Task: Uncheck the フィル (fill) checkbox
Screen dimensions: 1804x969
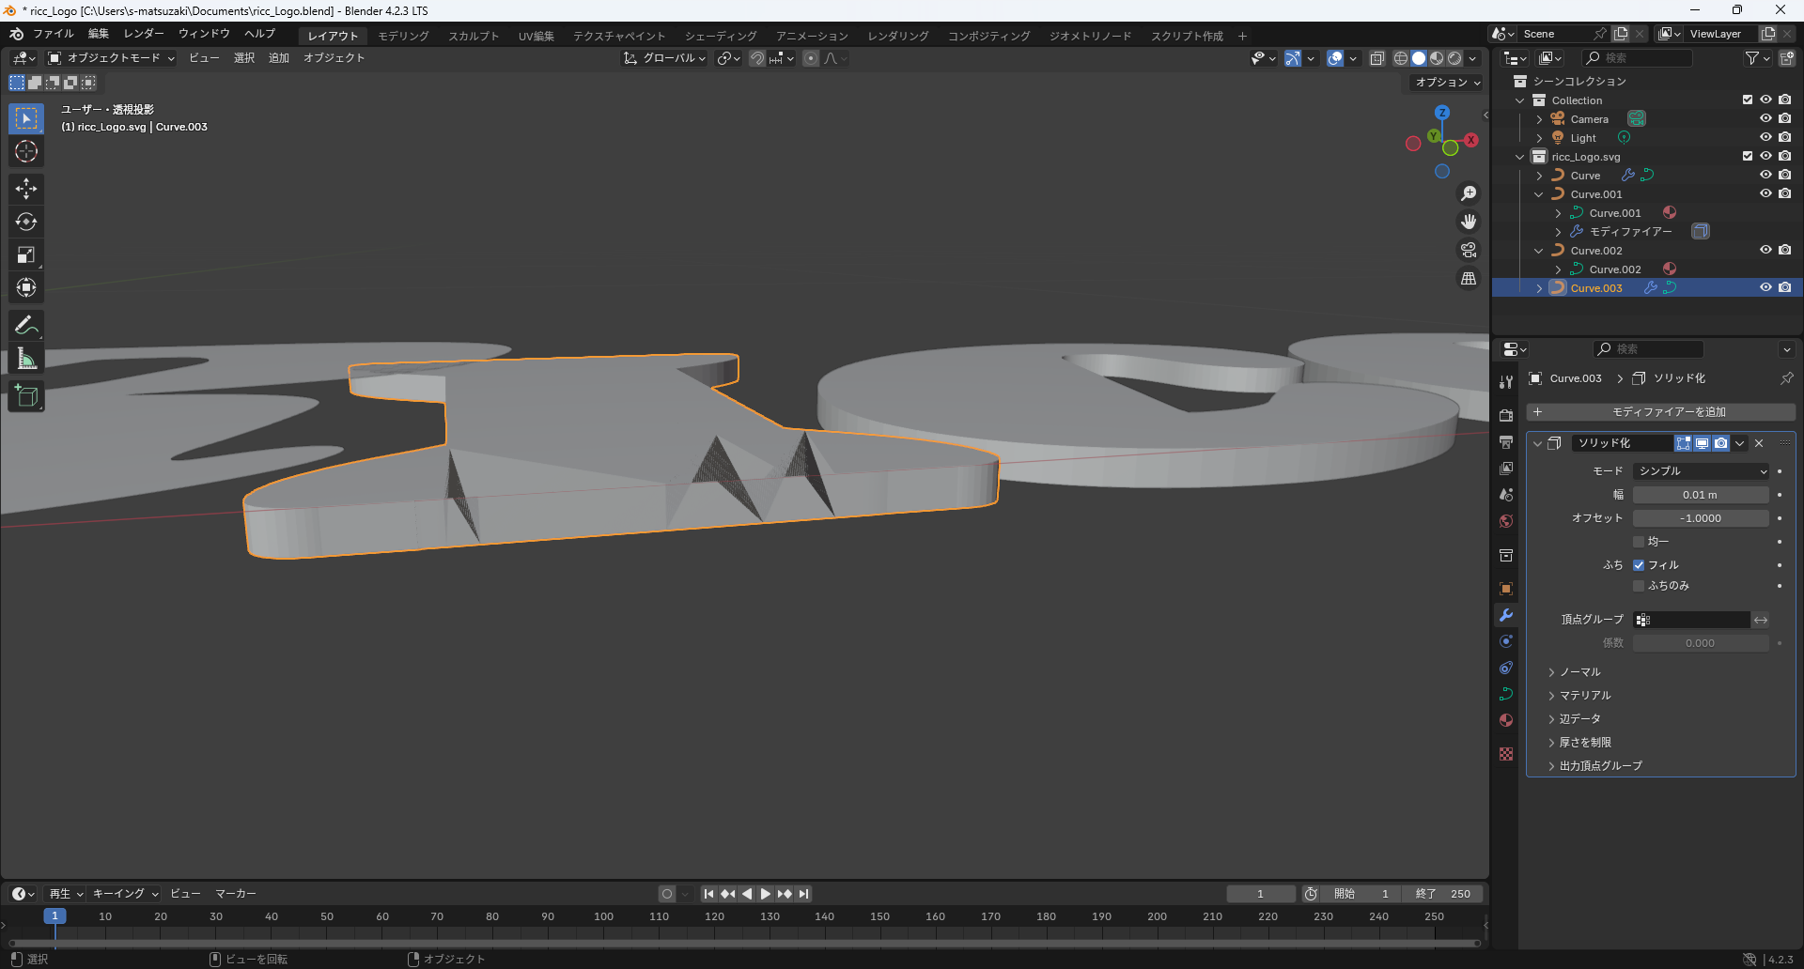Action: click(1639, 565)
